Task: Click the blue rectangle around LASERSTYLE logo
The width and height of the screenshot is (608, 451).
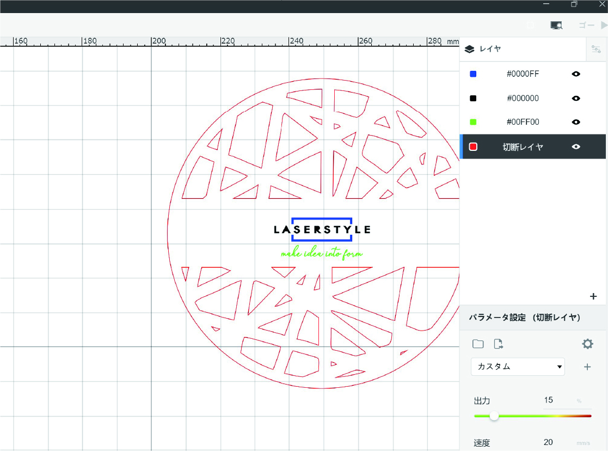Action: pyautogui.click(x=322, y=219)
